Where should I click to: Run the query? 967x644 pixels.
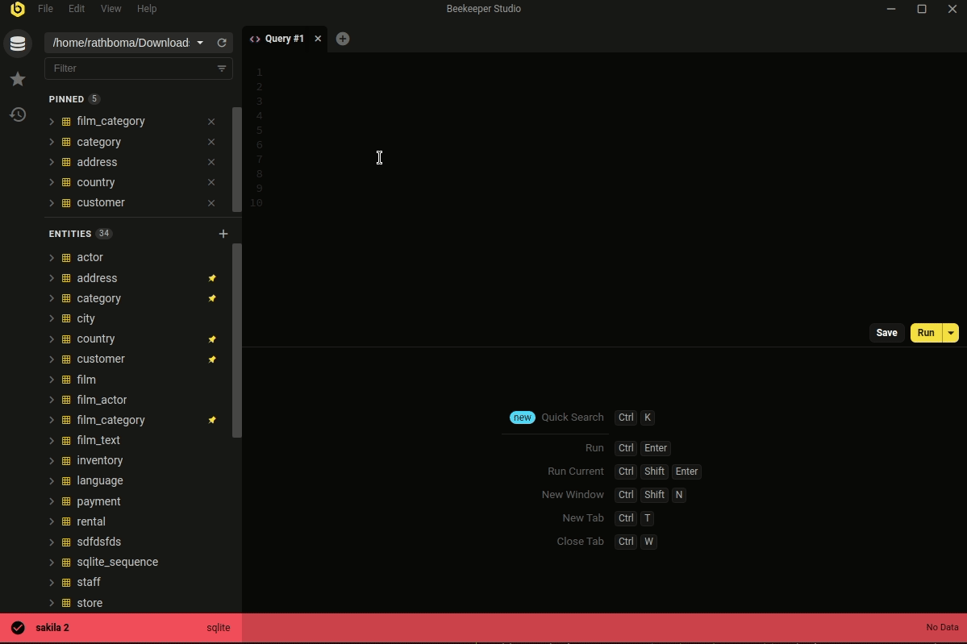coord(926,333)
